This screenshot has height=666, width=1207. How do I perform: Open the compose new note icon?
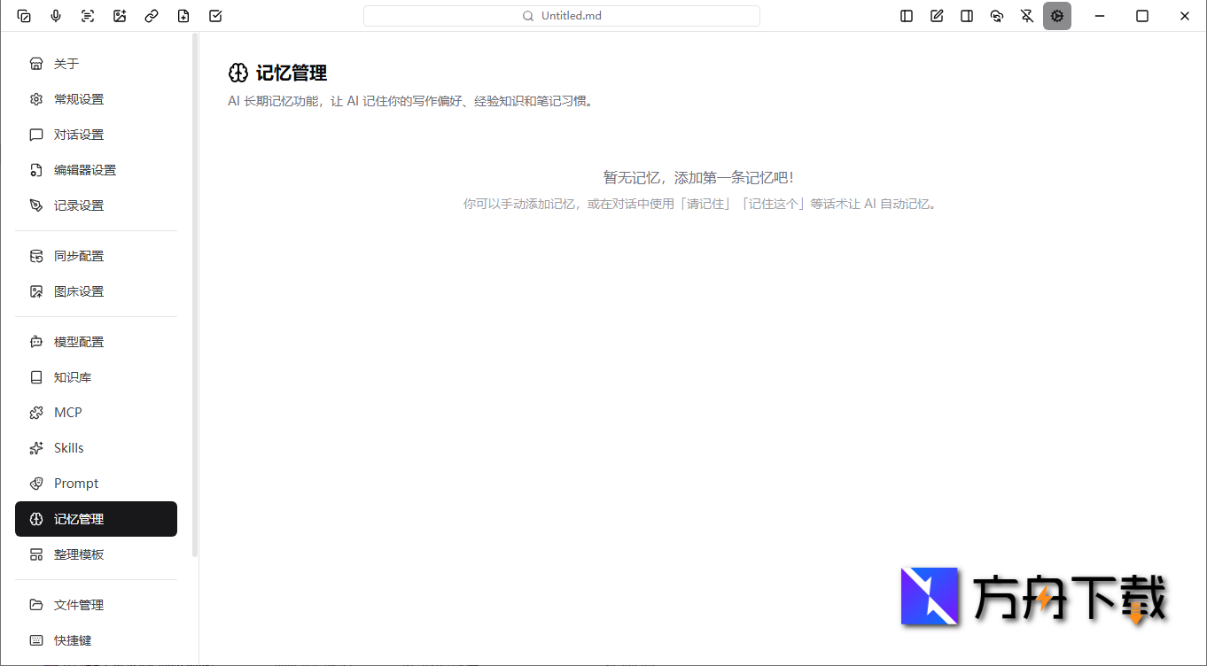coord(937,15)
